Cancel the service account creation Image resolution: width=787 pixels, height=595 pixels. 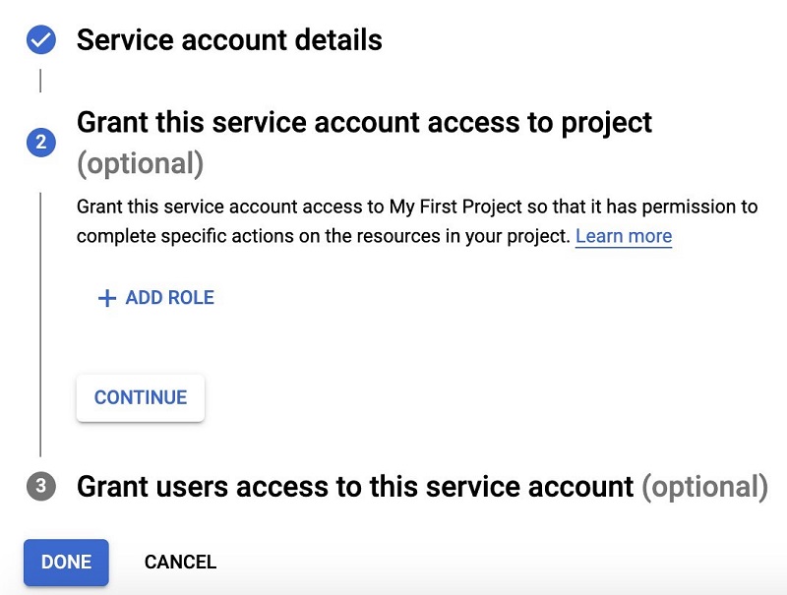pos(180,562)
